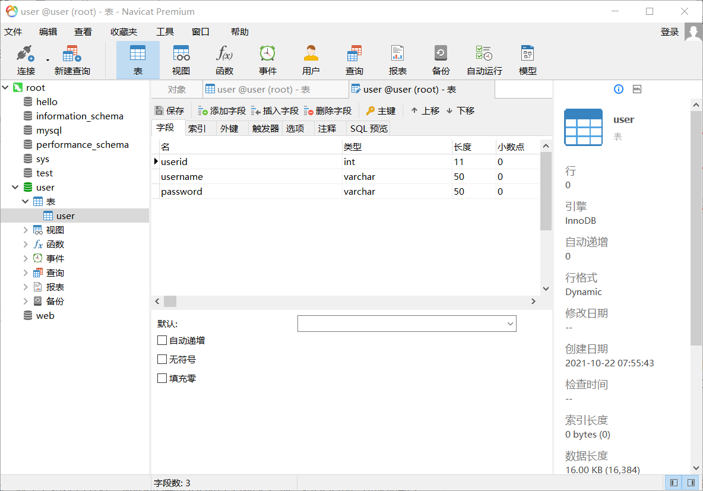This screenshot has height=491, width=703.
Task: Open the 连接 connection tool
Action: [26, 60]
